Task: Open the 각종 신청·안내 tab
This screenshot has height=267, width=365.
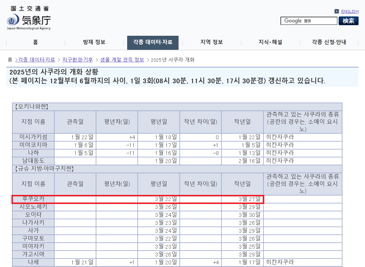Action: 329,42
